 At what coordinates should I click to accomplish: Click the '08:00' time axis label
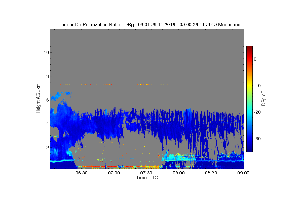(x=179, y=173)
